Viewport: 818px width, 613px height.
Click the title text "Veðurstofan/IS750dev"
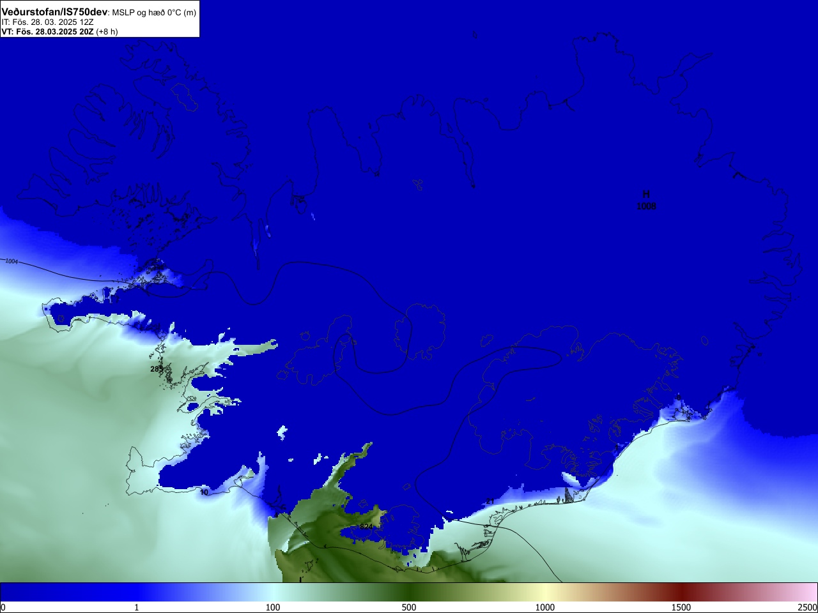pos(54,12)
